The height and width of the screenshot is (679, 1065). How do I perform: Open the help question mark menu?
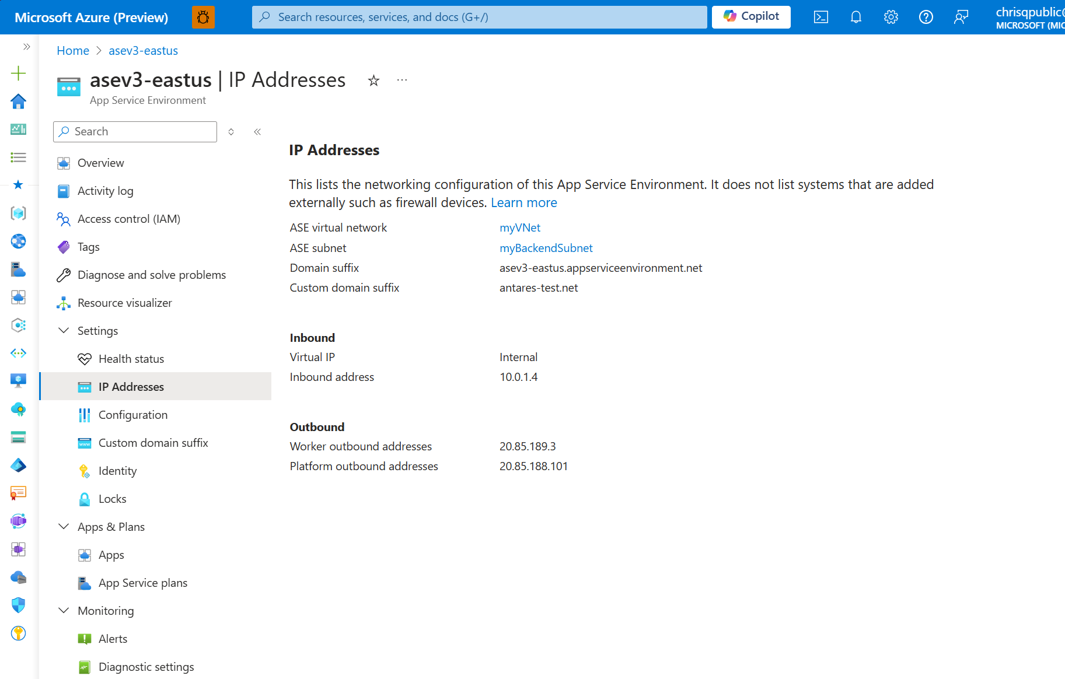pyautogui.click(x=926, y=17)
